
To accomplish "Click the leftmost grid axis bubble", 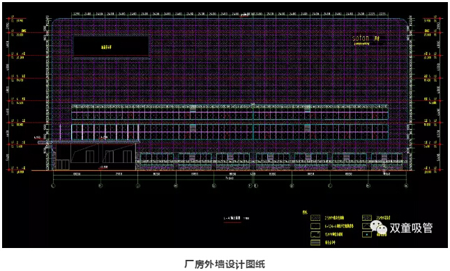I will click(53, 186).
